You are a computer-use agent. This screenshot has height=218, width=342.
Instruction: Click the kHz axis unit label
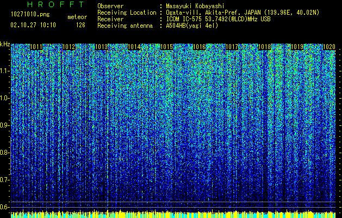point(5,44)
